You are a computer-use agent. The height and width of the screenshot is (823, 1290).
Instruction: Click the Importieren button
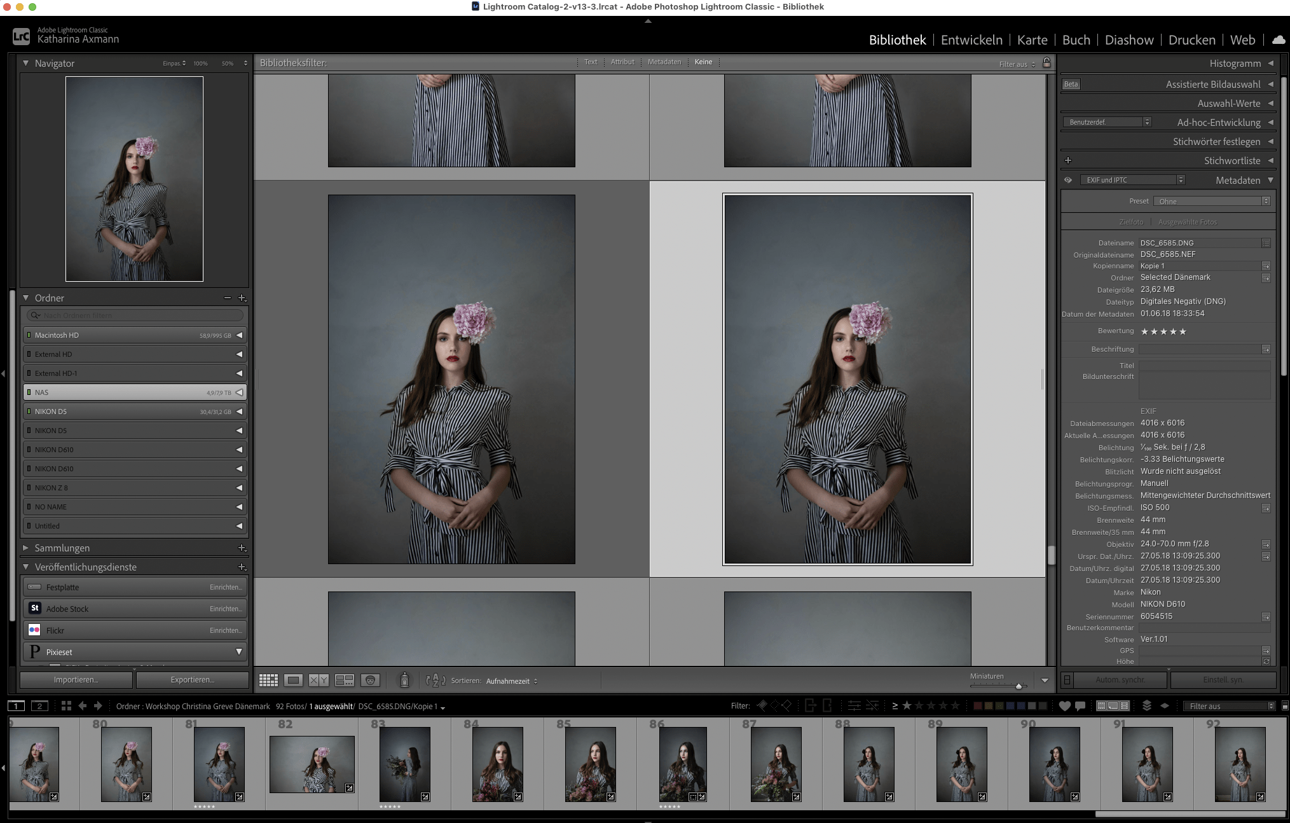76,680
